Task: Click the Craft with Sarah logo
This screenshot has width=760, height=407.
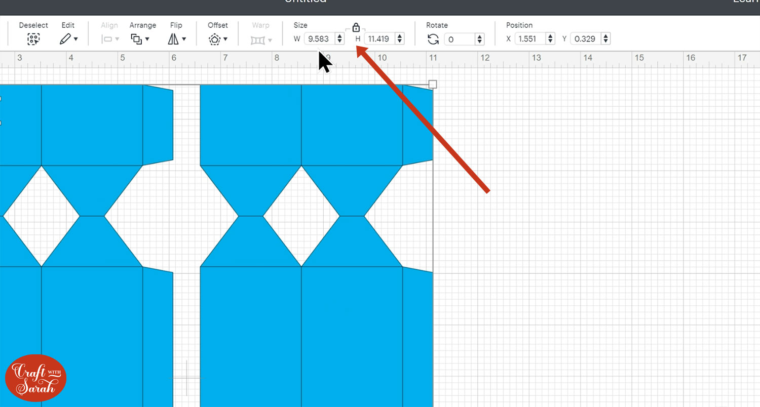Action: pos(35,378)
